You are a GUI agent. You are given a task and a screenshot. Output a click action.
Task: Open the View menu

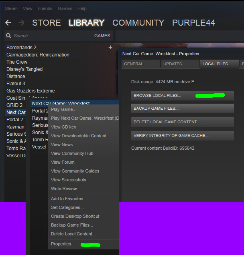[x=28, y=8]
